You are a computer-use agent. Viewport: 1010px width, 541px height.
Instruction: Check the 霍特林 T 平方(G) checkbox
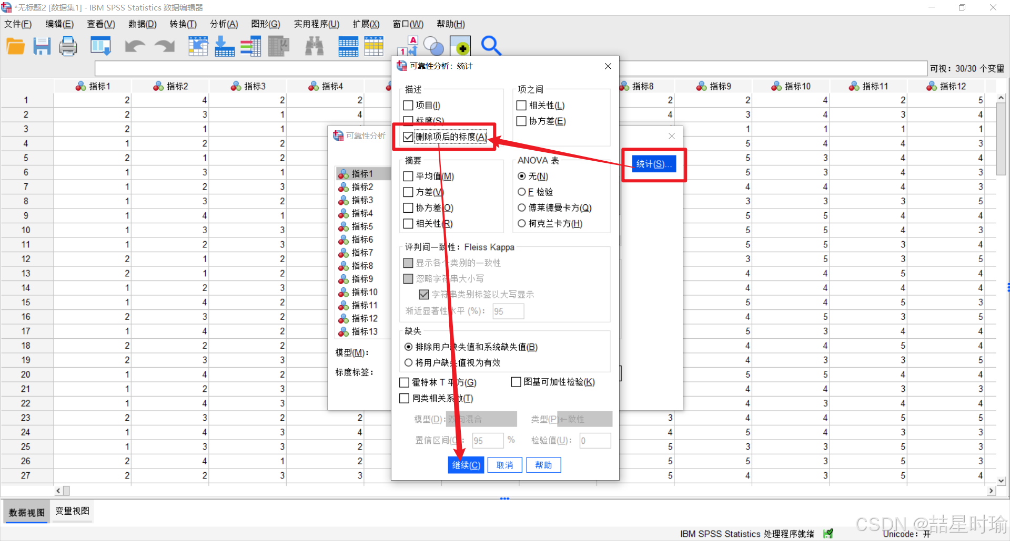pyautogui.click(x=405, y=382)
